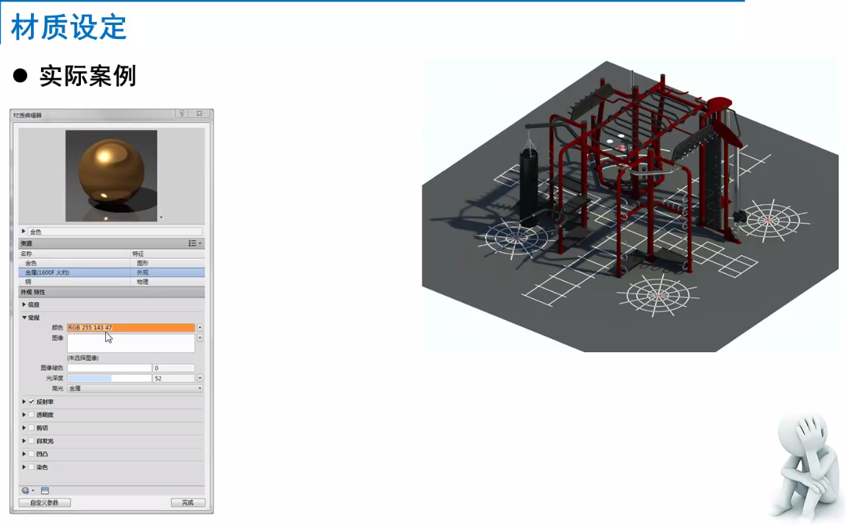Enable the 凹凸 checkbox
The width and height of the screenshot is (846, 525).
click(32, 454)
